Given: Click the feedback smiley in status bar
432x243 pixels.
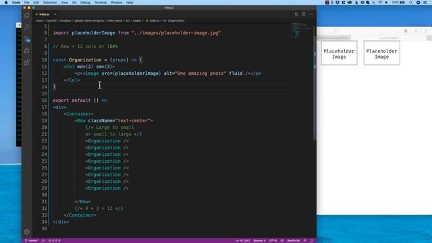Looking at the screenshot, I should [305, 240].
